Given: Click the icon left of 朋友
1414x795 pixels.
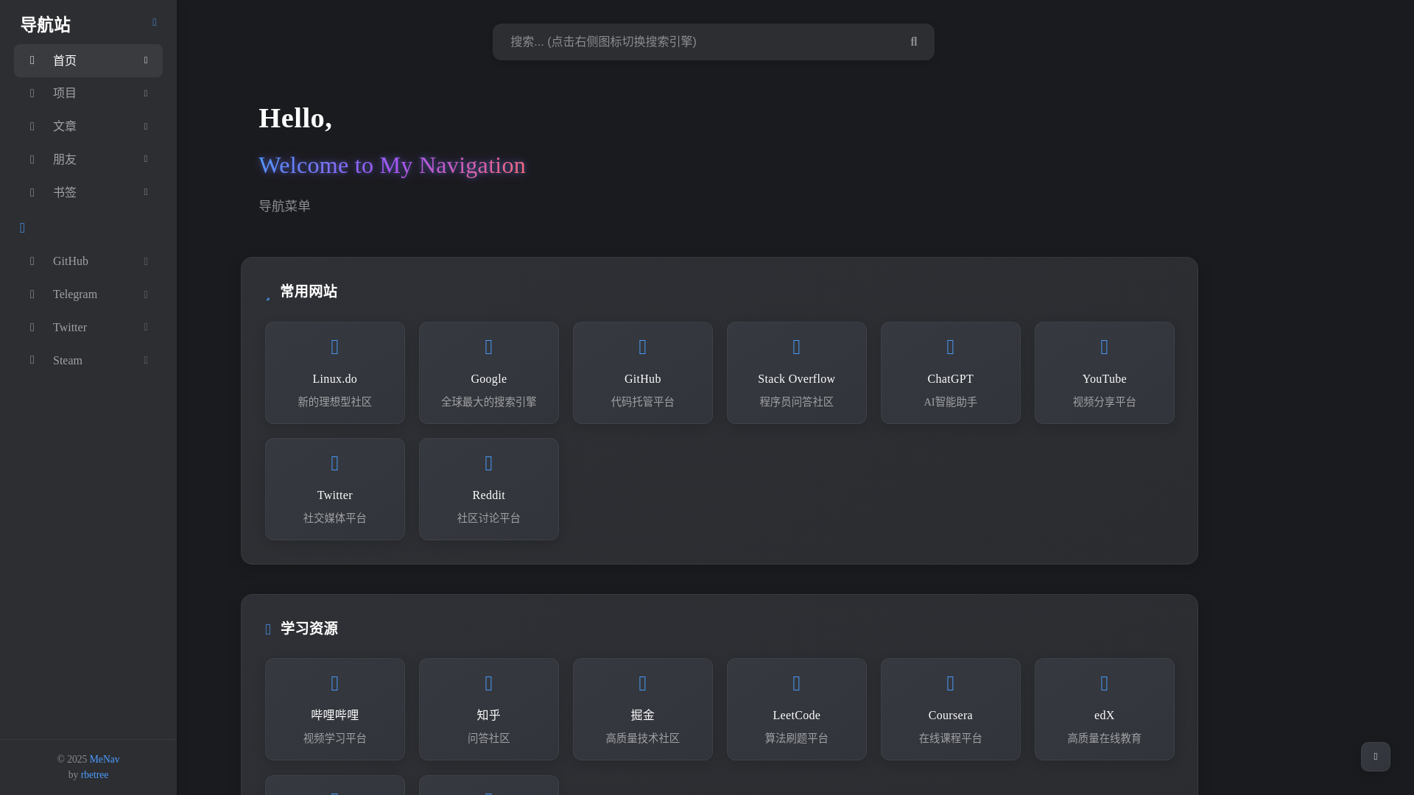Looking at the screenshot, I should [x=32, y=159].
